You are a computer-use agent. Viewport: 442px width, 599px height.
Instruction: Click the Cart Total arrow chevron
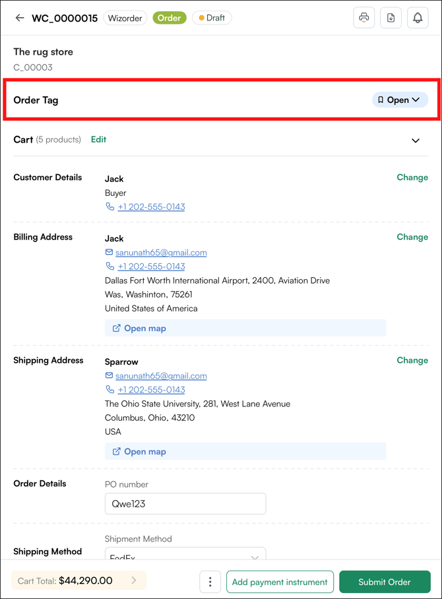[134, 581]
